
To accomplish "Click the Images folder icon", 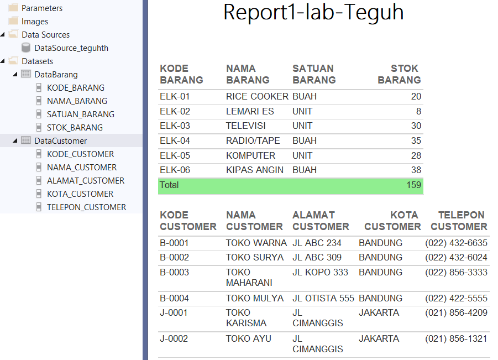I will [13, 21].
